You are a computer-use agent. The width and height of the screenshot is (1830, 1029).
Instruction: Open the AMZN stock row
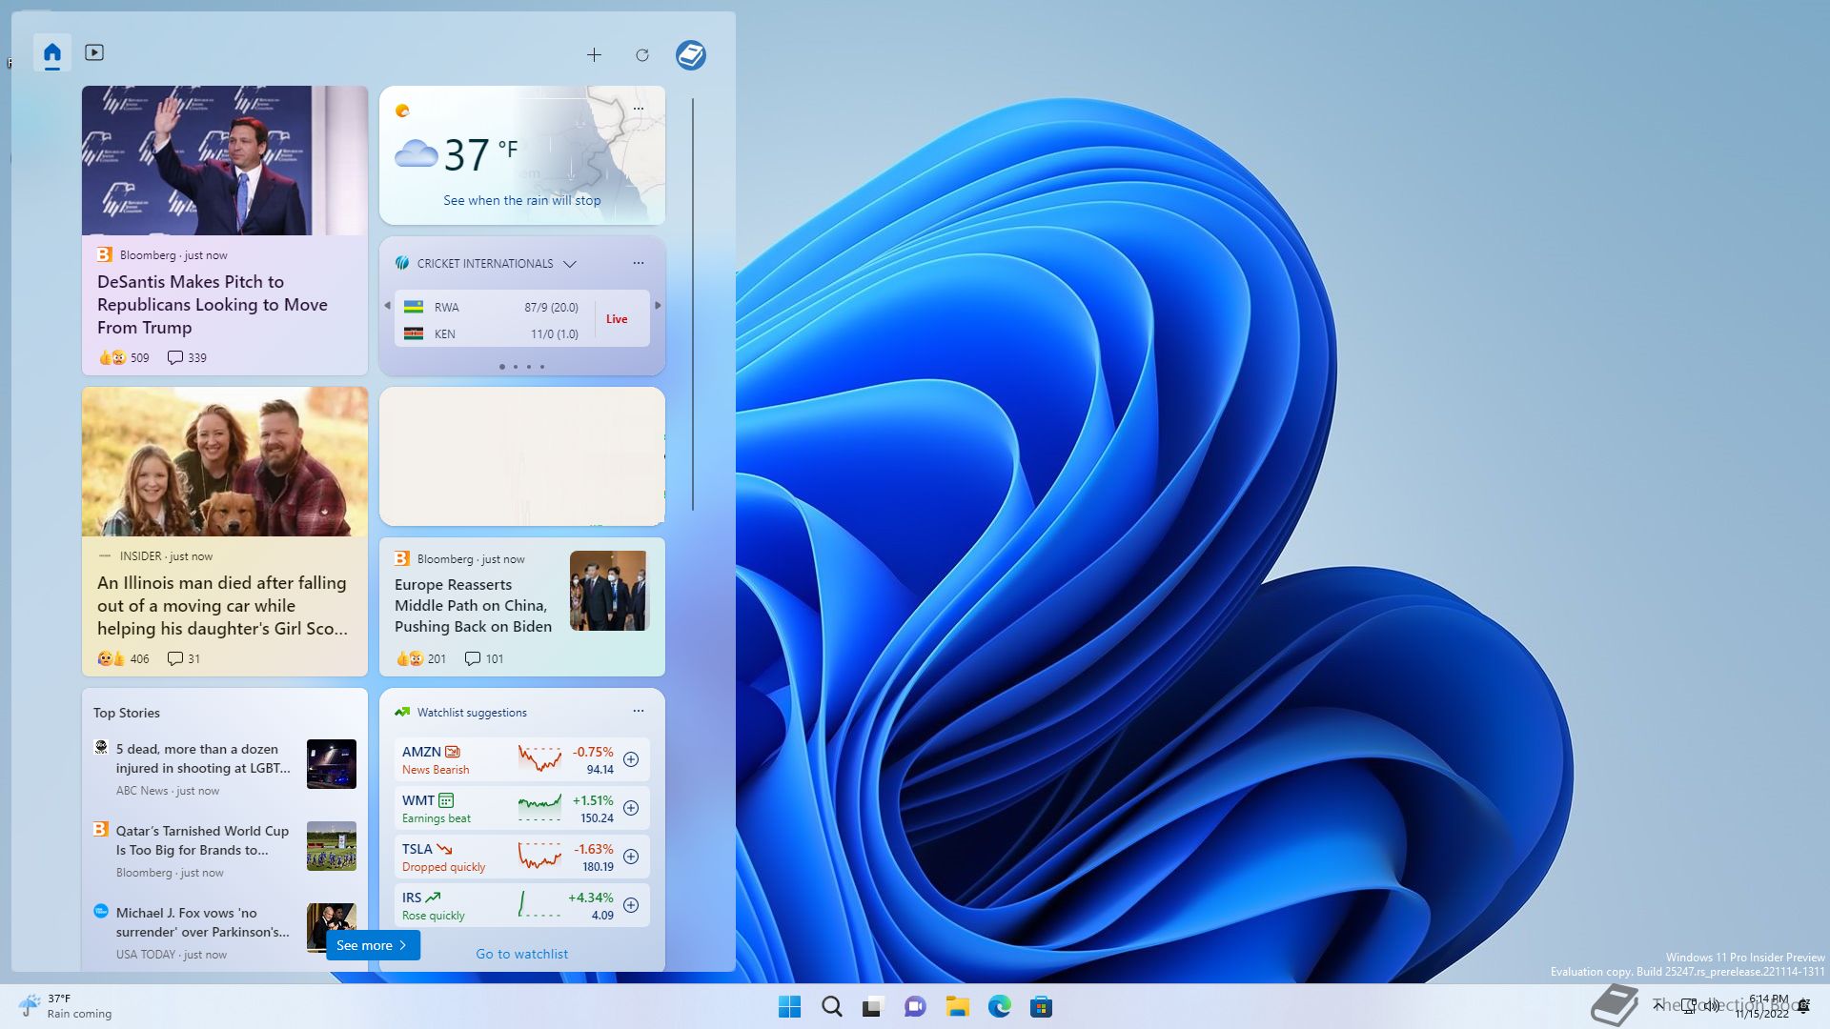[521, 760]
